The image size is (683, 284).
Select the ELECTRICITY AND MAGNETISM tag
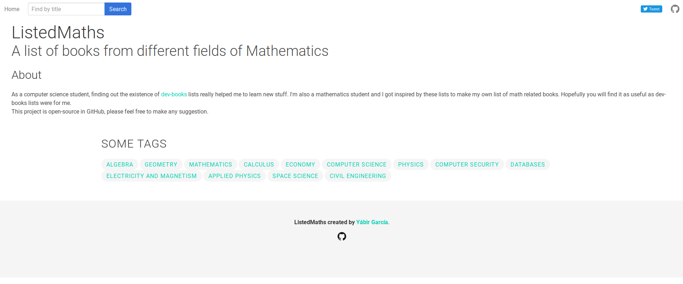(x=151, y=176)
